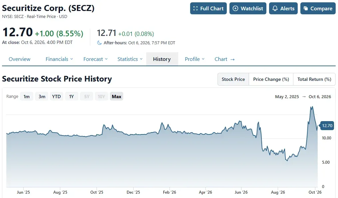Image resolution: width=338 pixels, height=198 pixels.
Task: Click the plus icon on Watchlist button
Action: pos(235,8)
